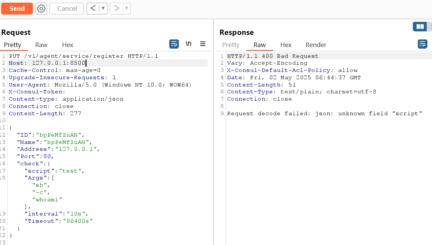Select the Response Hex tab
This screenshot has height=245, width=432.
tap(286, 45)
